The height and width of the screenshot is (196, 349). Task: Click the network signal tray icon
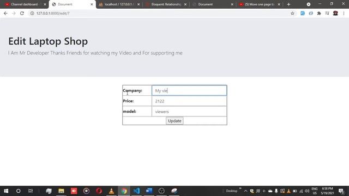point(301,191)
